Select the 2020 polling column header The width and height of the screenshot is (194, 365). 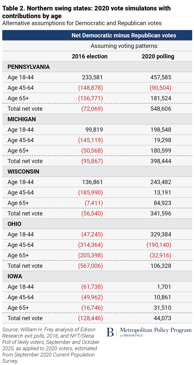tap(158, 56)
